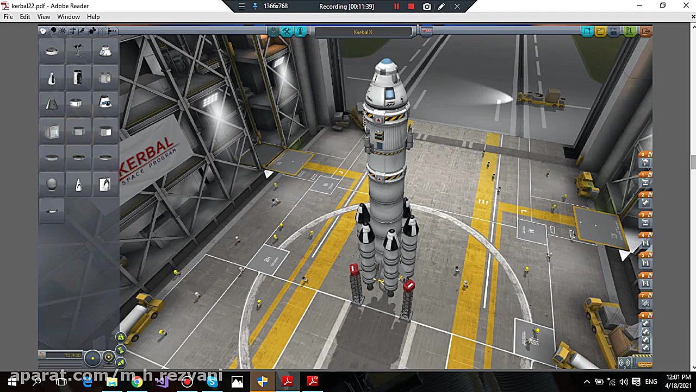The width and height of the screenshot is (696, 392).
Task: Edit the Kerbal X vessel name field
Action: click(x=363, y=32)
